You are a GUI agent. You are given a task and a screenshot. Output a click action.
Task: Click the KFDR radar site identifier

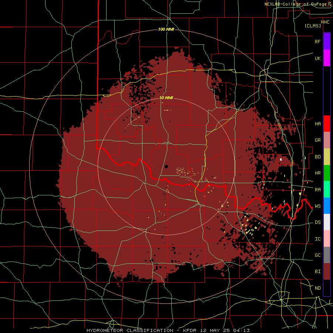tap(189, 330)
